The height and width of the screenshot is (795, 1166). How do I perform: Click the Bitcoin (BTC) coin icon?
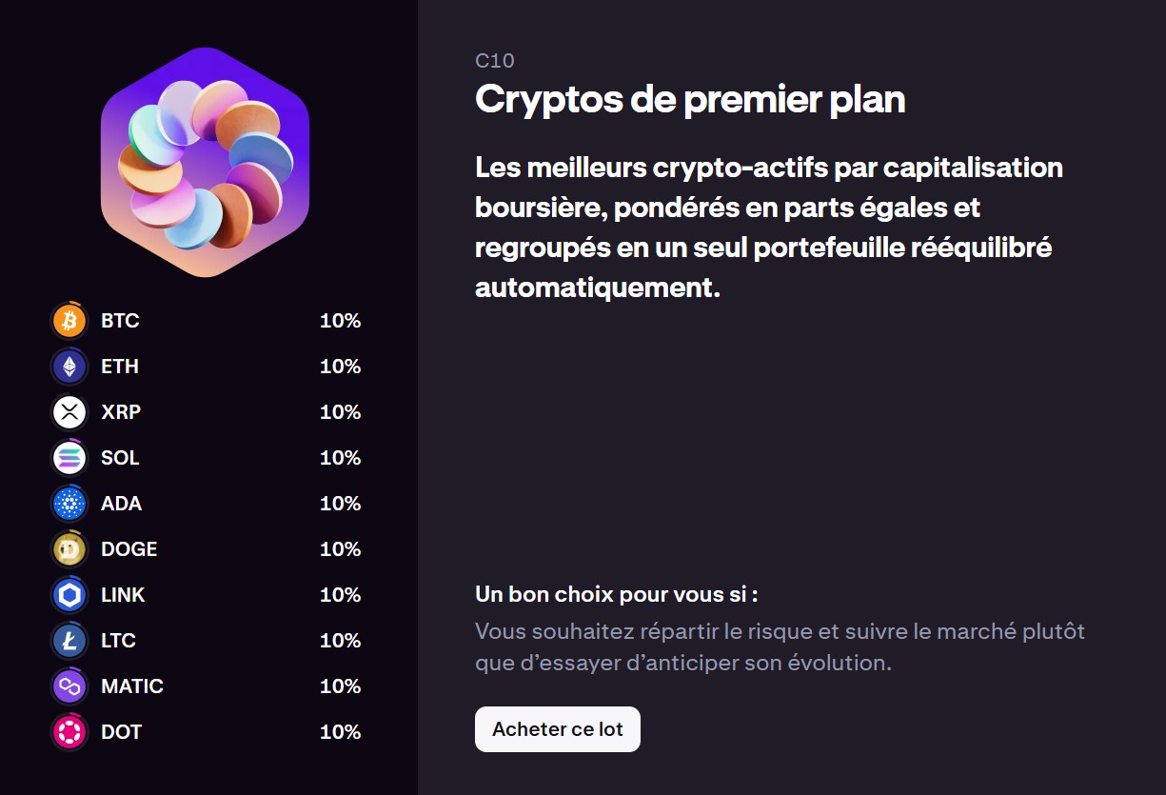point(68,321)
